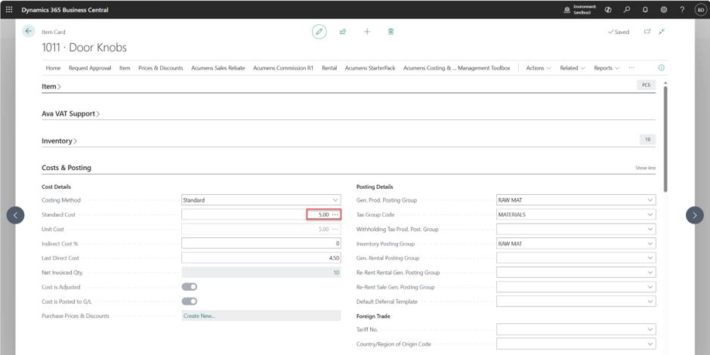
Task: Expand the Item section
Action: [51, 87]
